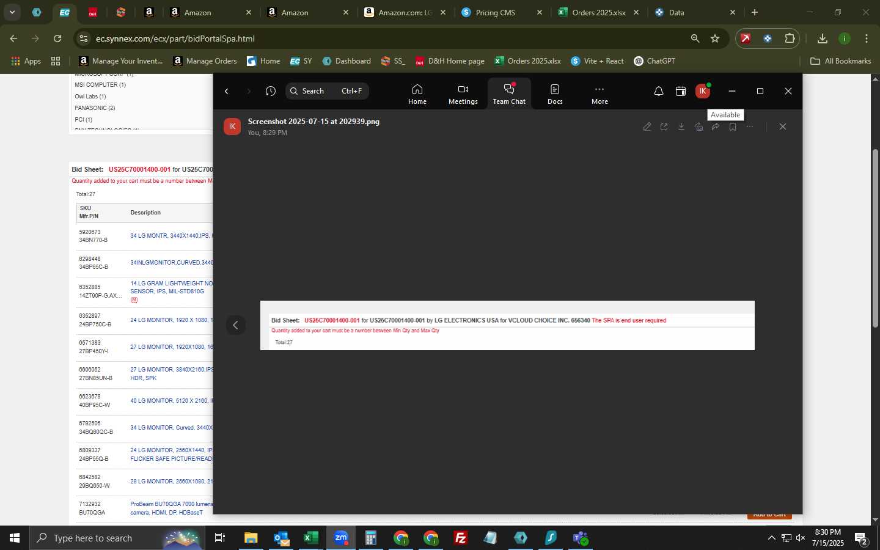This screenshot has width=880, height=550.
Task: Open Team Chat tab in Zoom
Action: coord(509,94)
